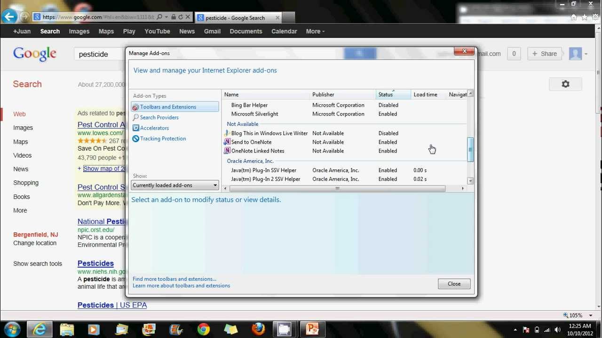
Task: Launch Google Chrome from taskbar
Action: [x=203, y=329]
